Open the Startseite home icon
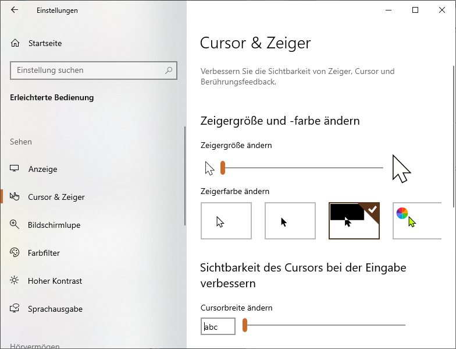The height and width of the screenshot is (349, 456). (15, 43)
